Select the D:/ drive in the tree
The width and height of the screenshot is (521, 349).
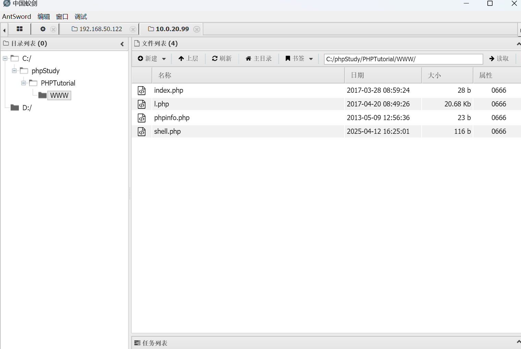[27, 108]
